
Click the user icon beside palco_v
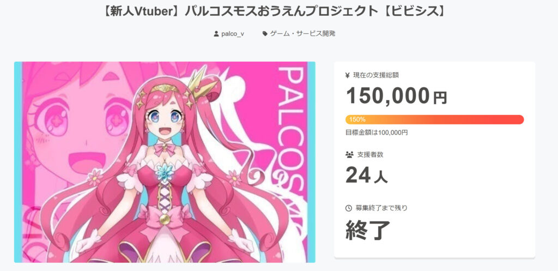coord(216,34)
